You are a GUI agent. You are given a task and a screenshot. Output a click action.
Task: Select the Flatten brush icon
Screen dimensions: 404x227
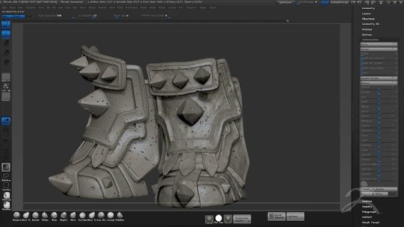[45, 215]
